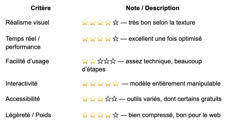
Task: Click 'bien compressé, bon pour le web' text
Action: (174, 115)
